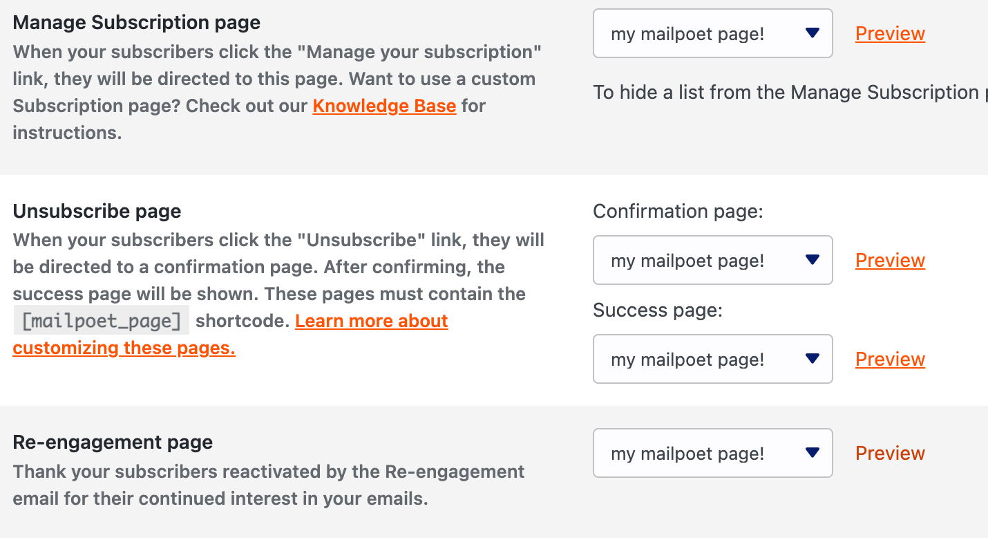Click the arrow icon in Success page select
The width and height of the screenshot is (988, 538).
(813, 359)
